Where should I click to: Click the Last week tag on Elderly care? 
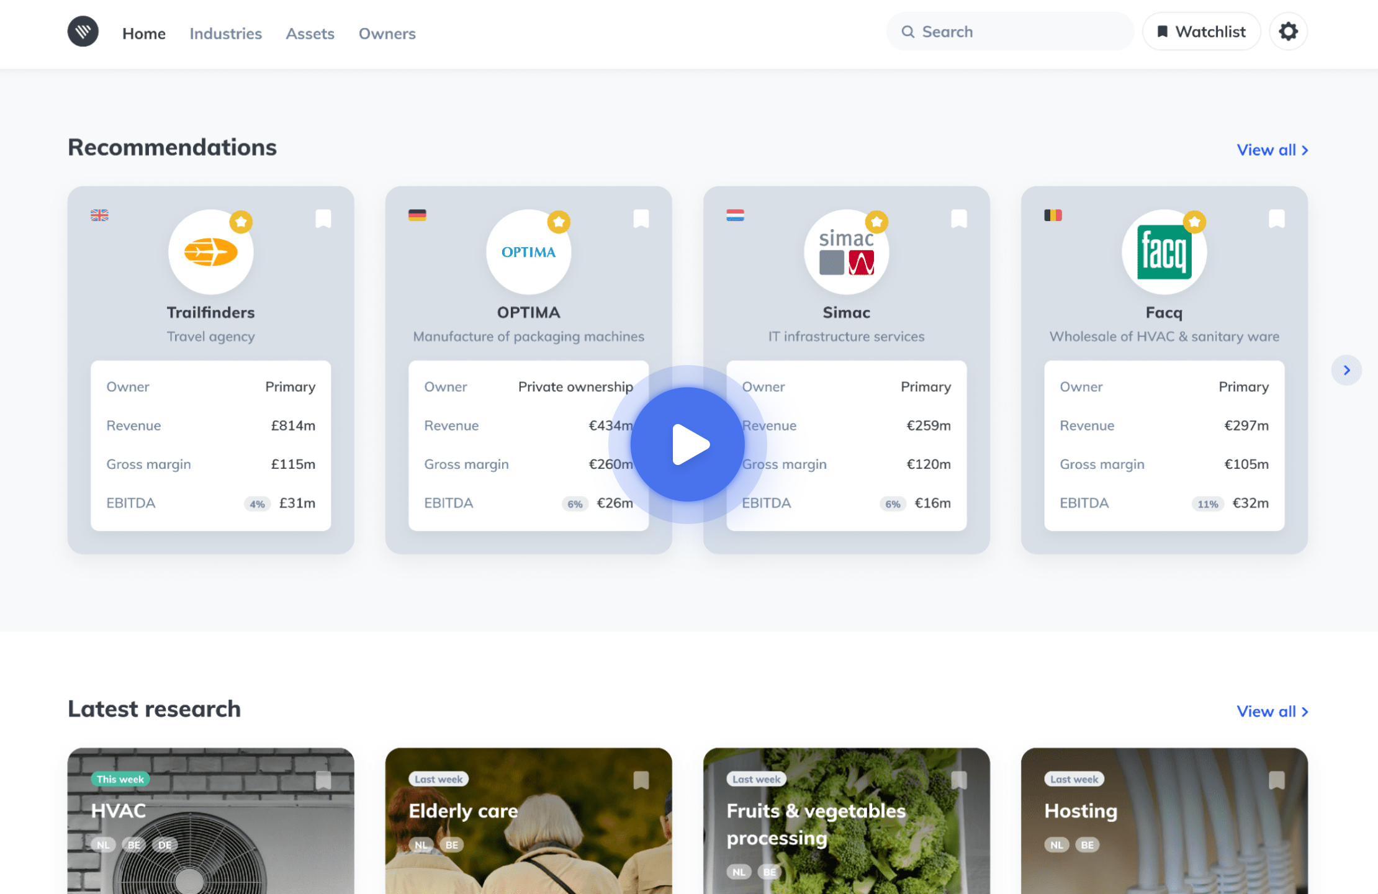tap(439, 779)
